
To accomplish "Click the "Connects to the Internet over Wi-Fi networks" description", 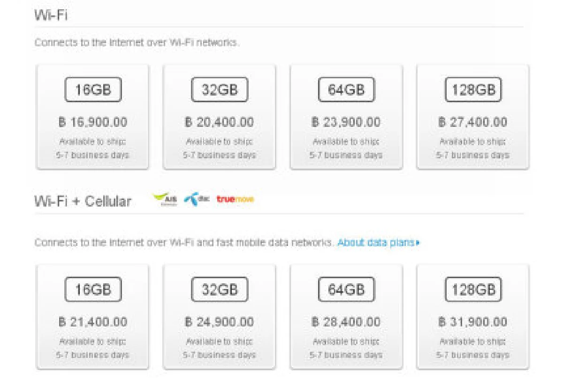I will click(x=137, y=43).
